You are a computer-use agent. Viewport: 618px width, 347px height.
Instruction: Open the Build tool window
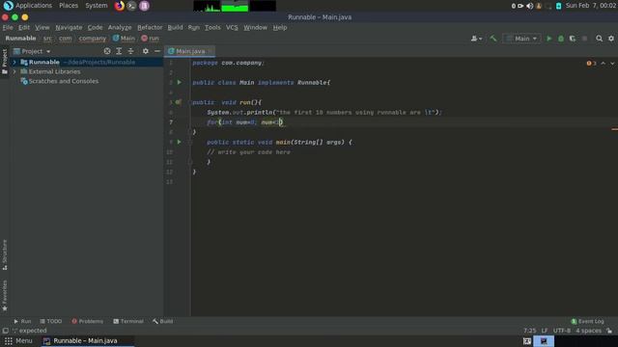pos(163,321)
